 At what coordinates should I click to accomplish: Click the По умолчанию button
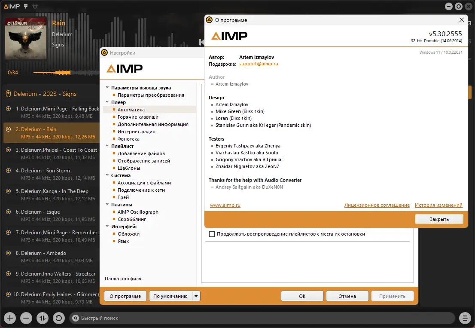[171, 296]
